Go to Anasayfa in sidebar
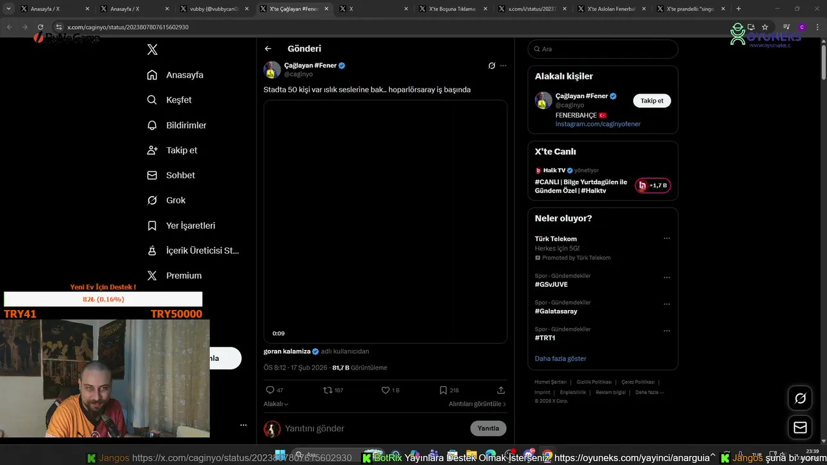The height and width of the screenshot is (465, 827). click(x=175, y=75)
